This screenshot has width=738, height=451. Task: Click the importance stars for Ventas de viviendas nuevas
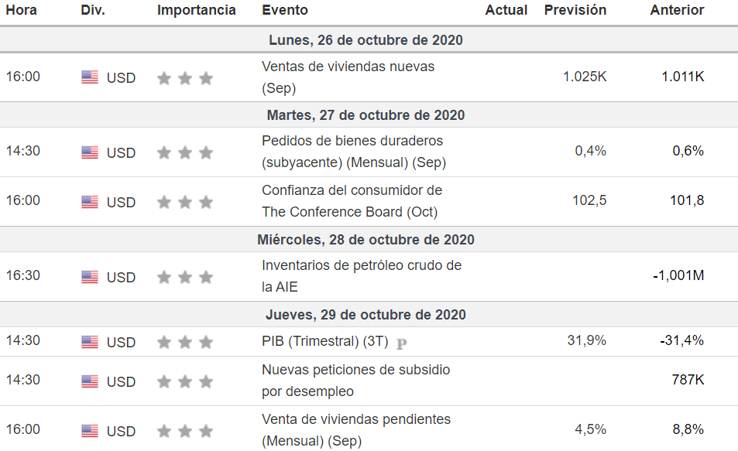click(x=184, y=78)
